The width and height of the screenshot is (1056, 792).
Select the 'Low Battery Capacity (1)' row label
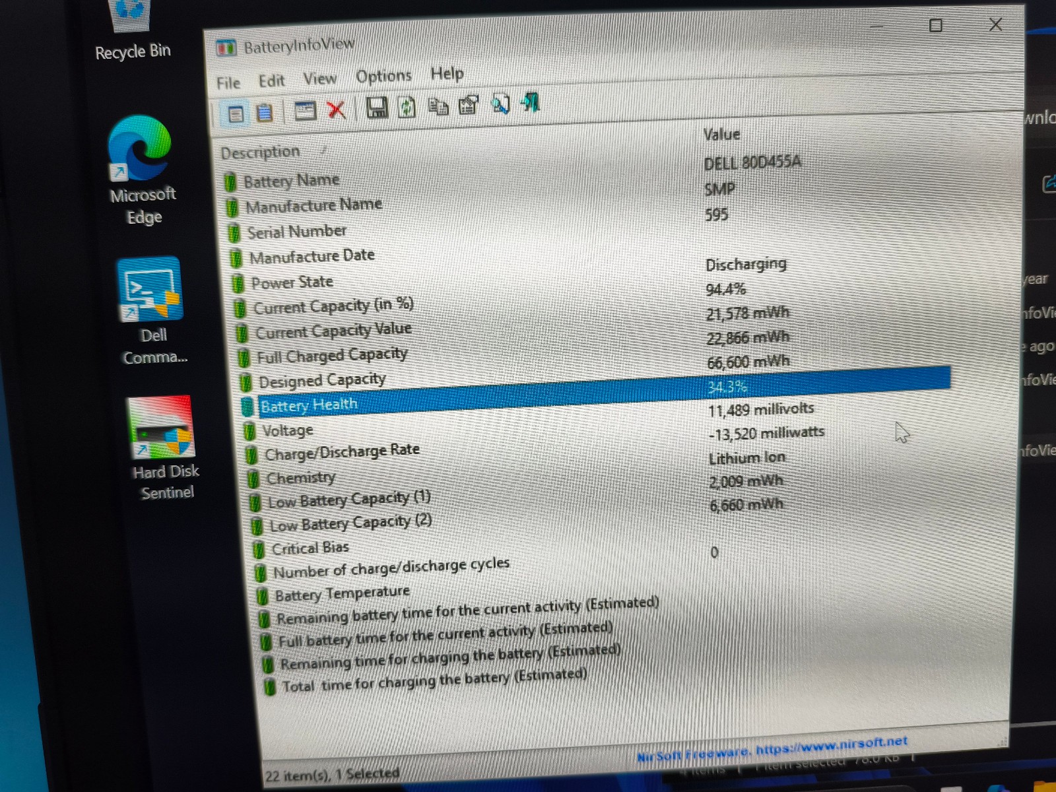tap(349, 500)
